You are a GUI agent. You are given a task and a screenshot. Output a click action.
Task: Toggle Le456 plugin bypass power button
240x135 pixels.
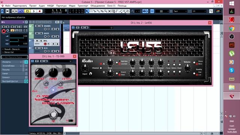(73, 27)
